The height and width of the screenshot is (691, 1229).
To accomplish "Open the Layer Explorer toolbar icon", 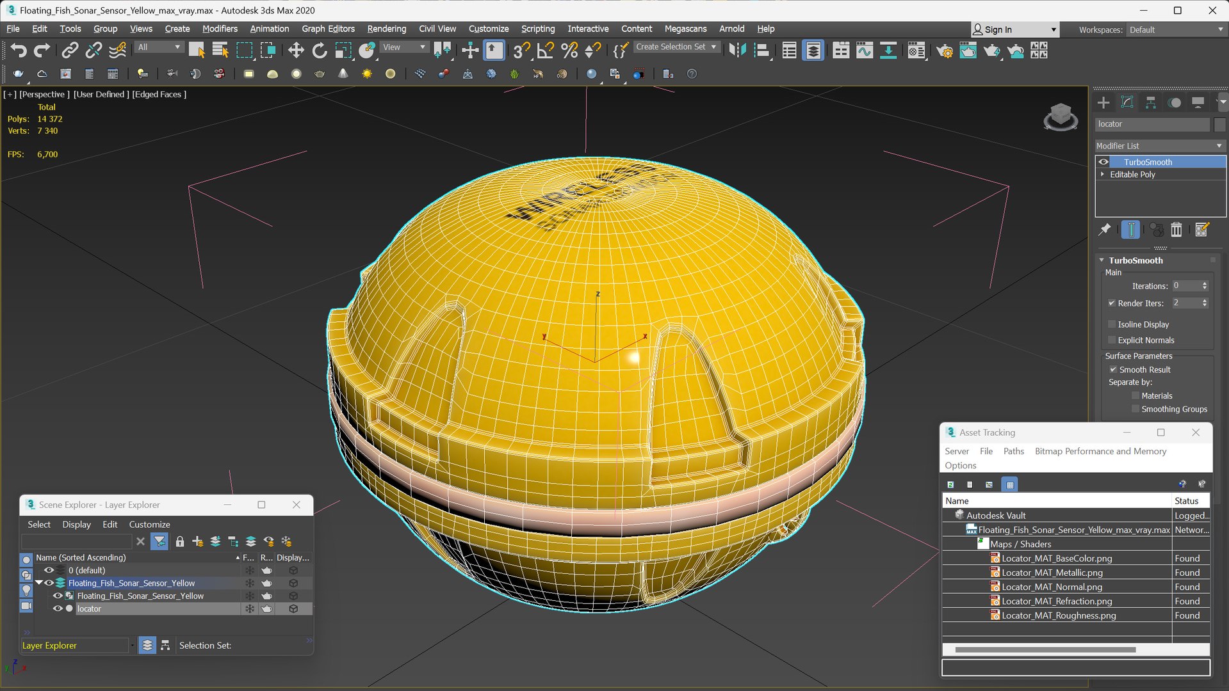I will click(x=813, y=50).
